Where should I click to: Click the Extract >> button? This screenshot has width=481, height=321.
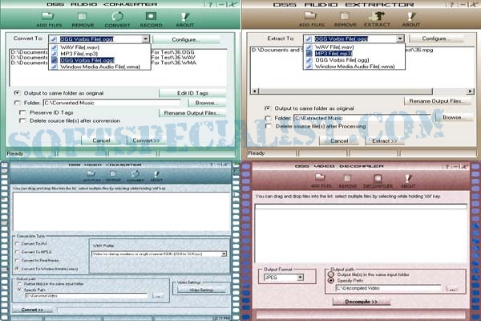click(x=384, y=141)
